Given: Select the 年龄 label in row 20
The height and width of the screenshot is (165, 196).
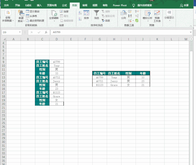Looking at the screenshot, I should [x=42, y=104].
